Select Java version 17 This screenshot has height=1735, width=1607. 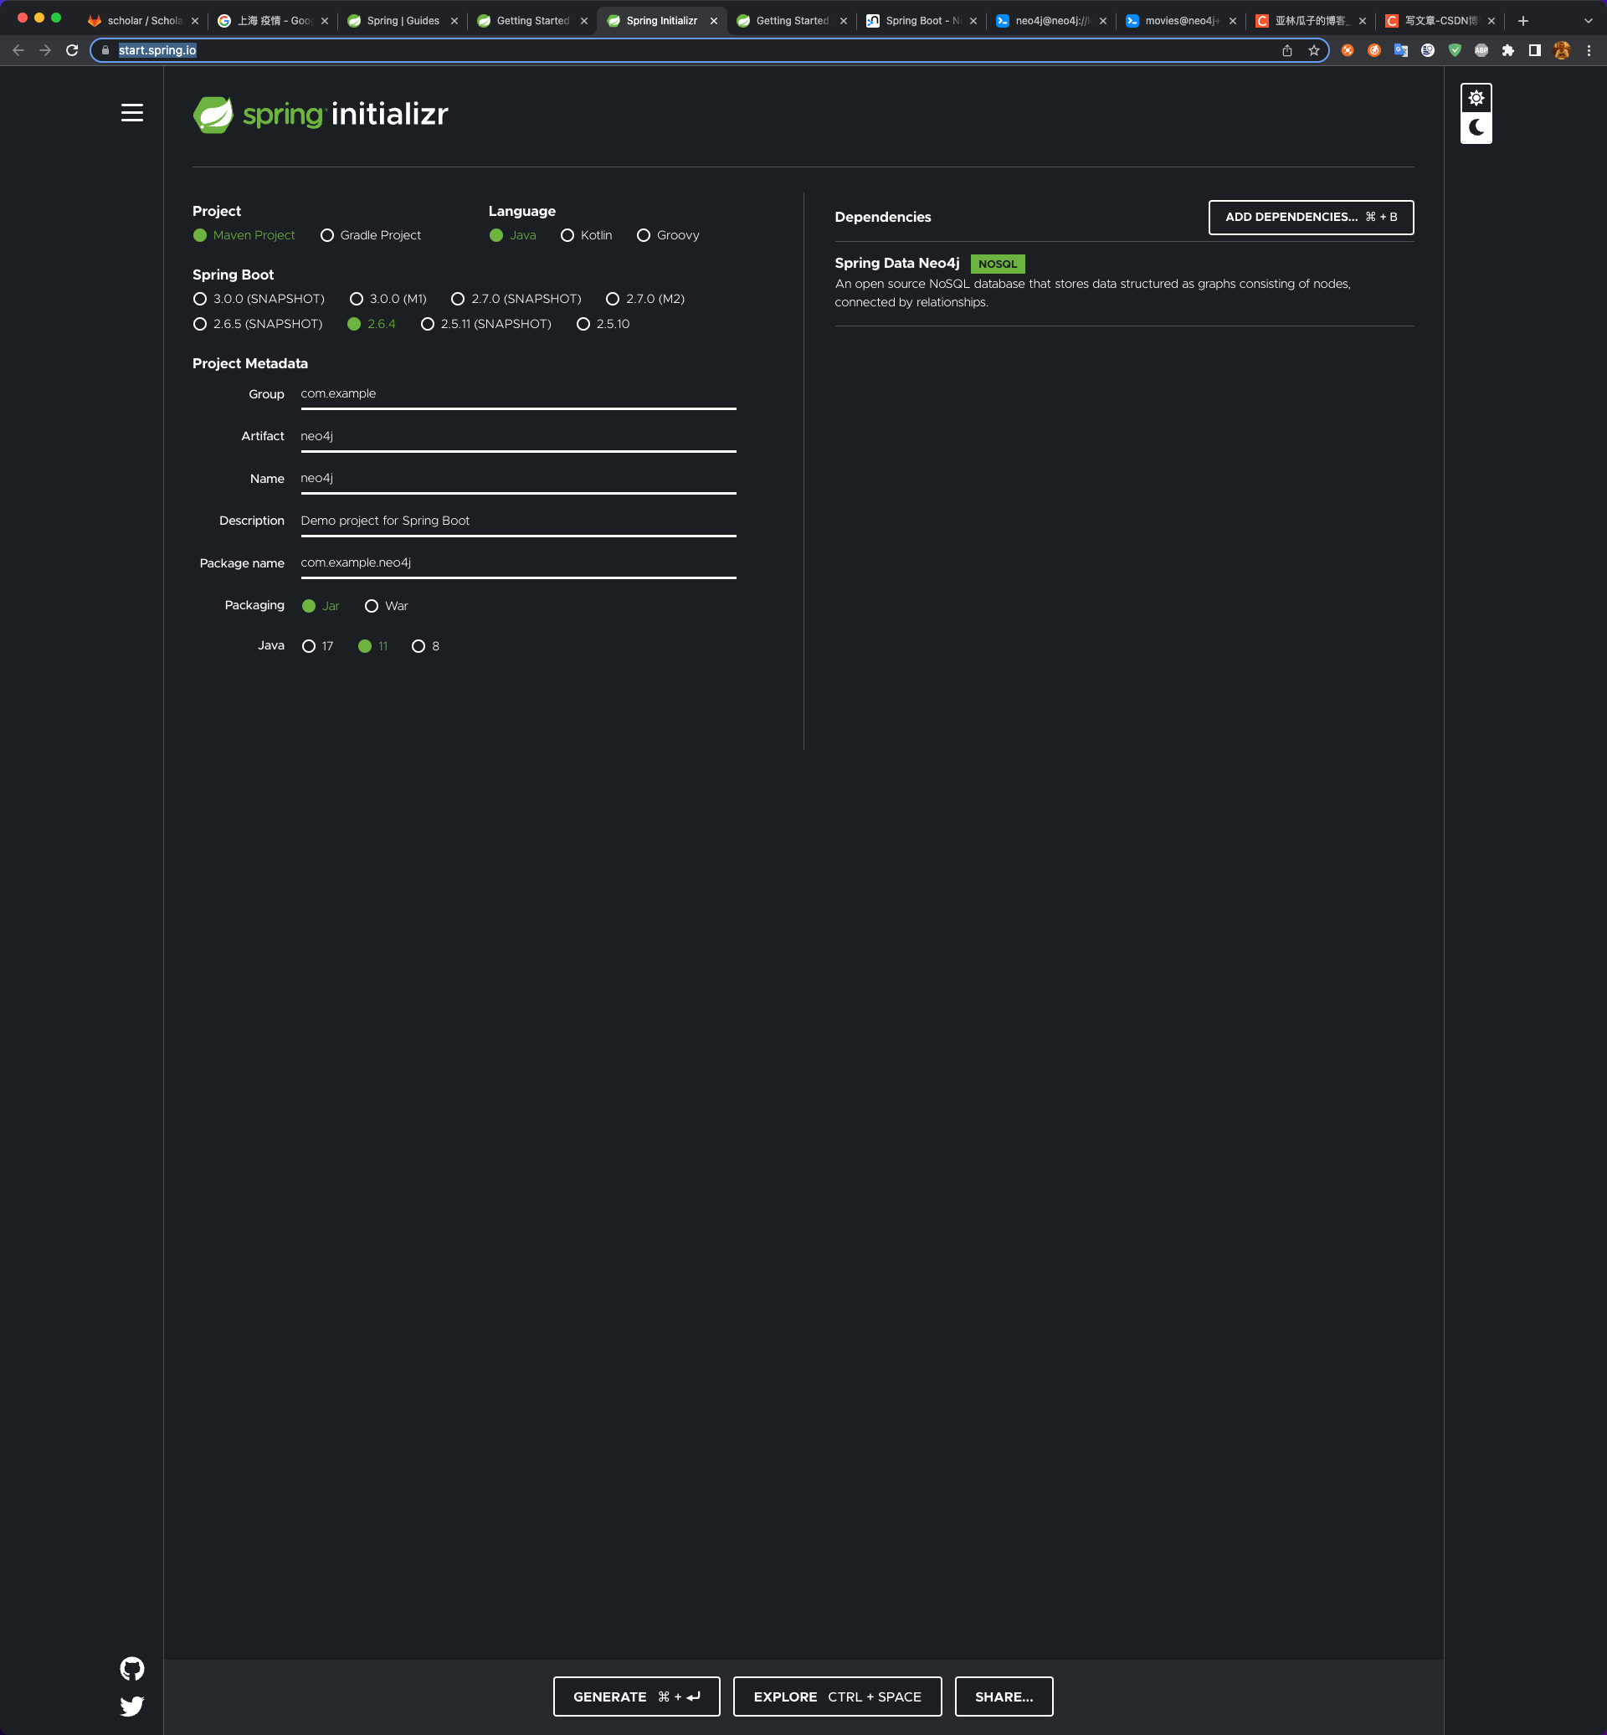(317, 646)
